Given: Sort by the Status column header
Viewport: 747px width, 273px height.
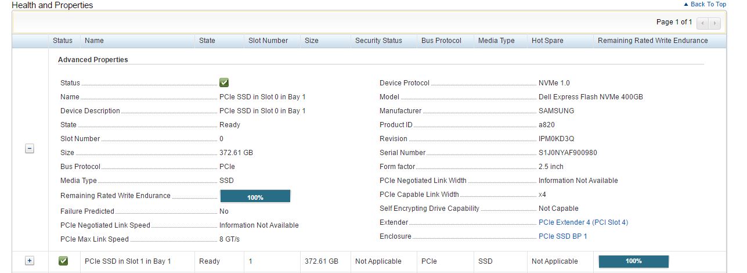Looking at the screenshot, I should tap(63, 41).
